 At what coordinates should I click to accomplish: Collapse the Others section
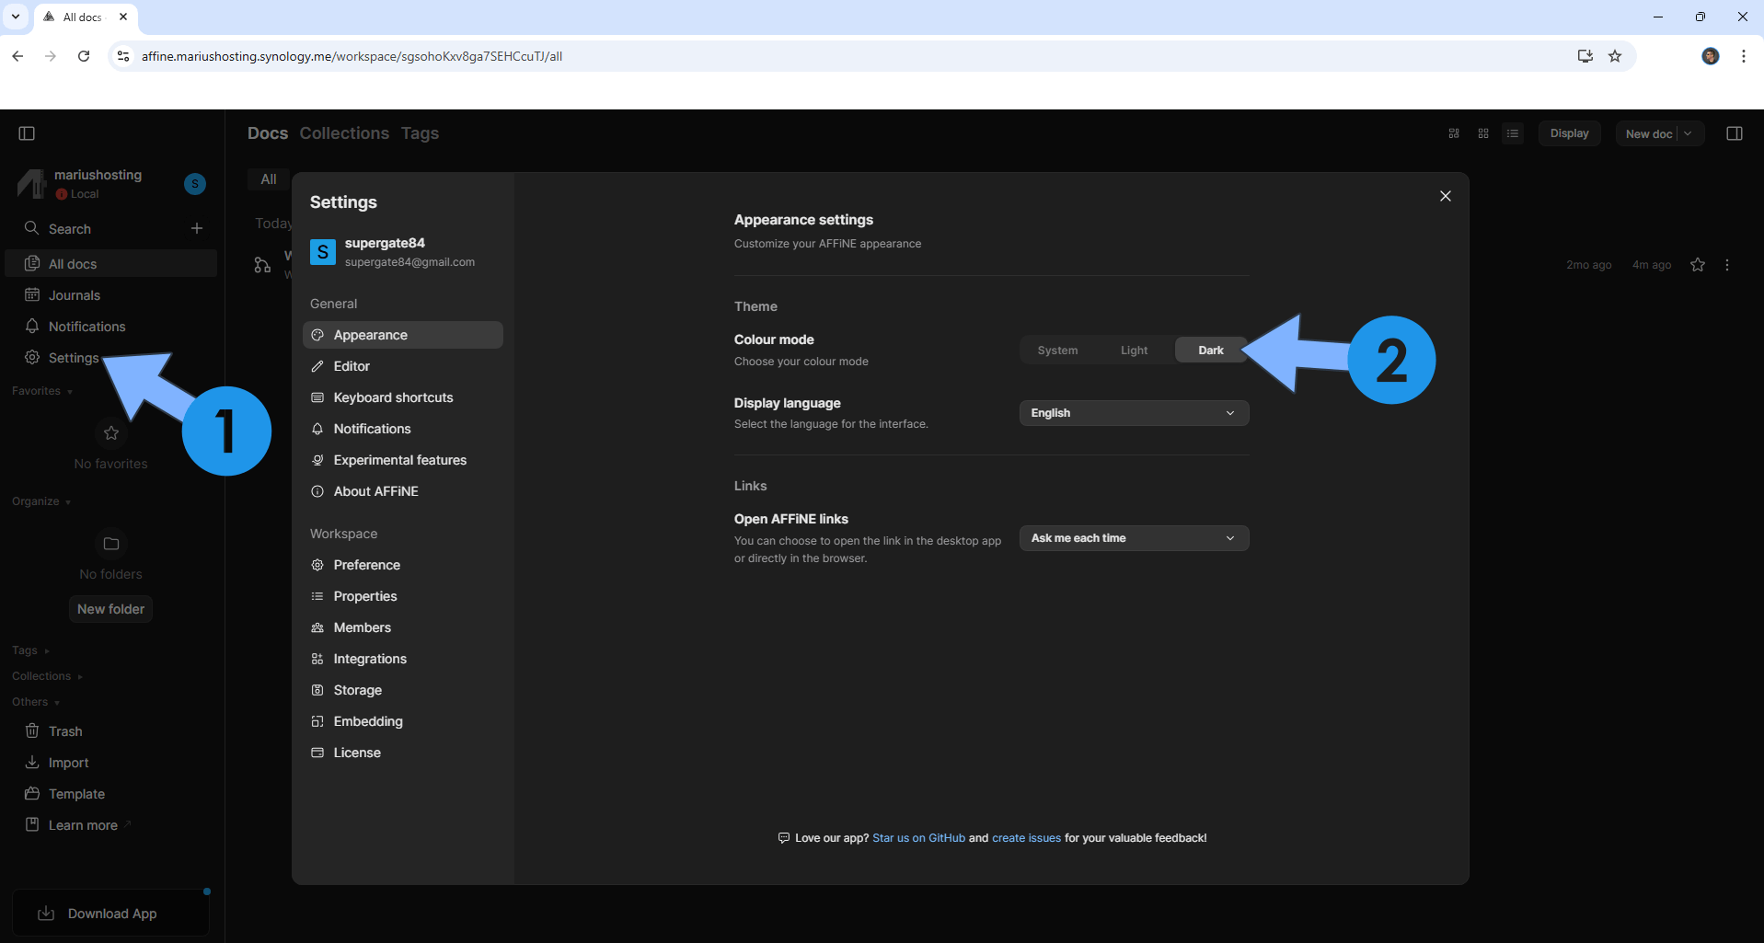pos(36,702)
